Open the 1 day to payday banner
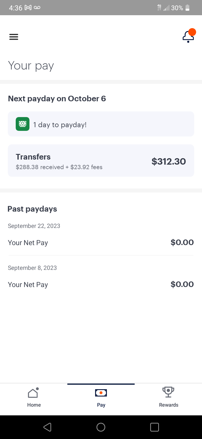202x439 pixels. [101, 124]
